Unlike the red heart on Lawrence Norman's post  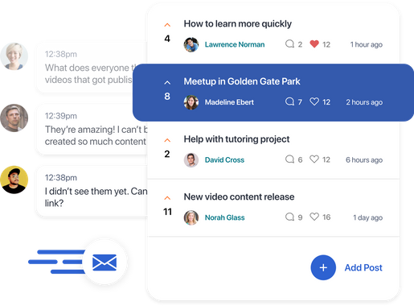(x=314, y=43)
